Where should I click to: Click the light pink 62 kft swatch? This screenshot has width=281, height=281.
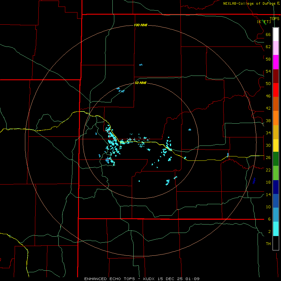(x=276, y=48)
